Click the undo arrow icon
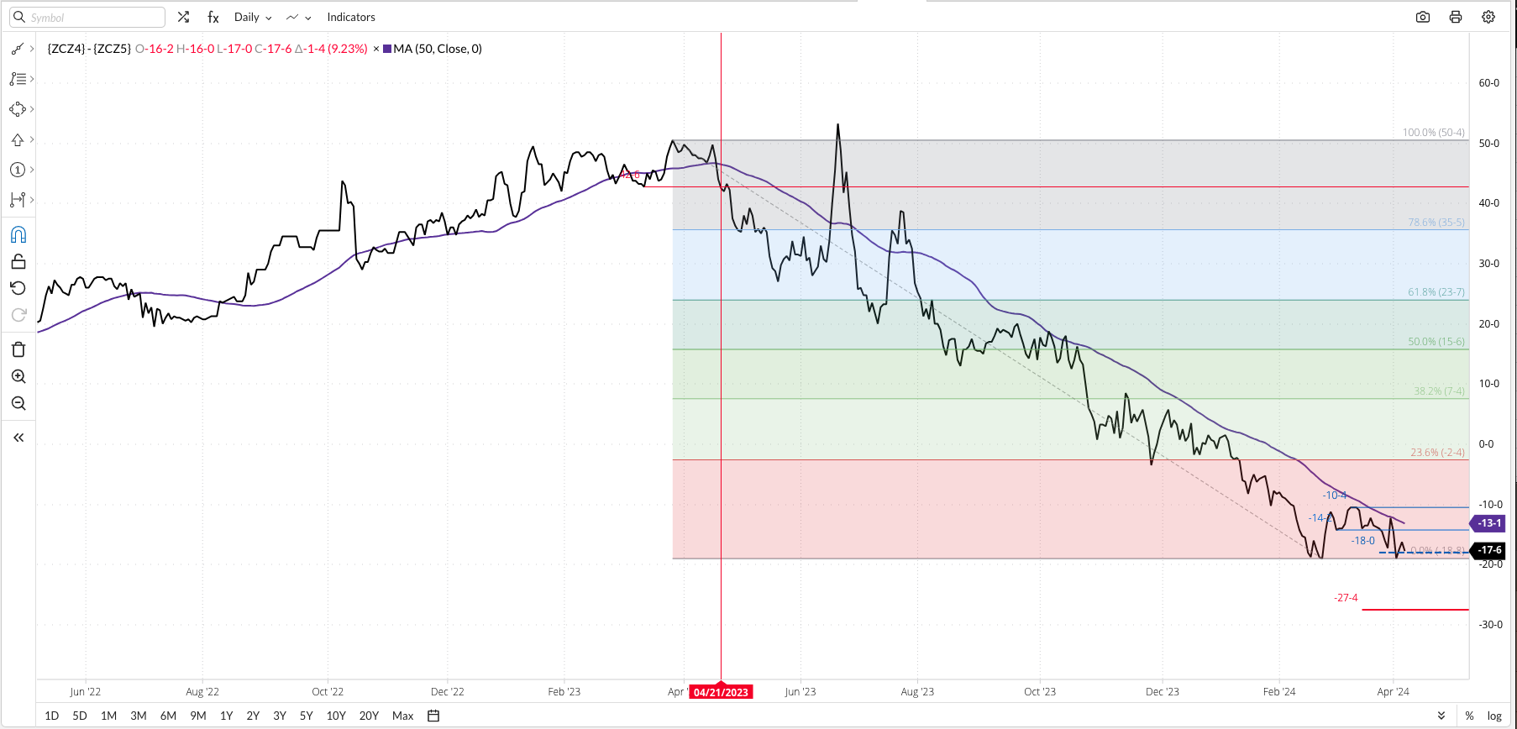 pyautogui.click(x=18, y=288)
